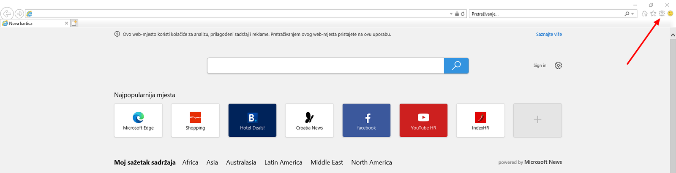The height and width of the screenshot is (173, 676).
Task: Open a new tab button
Action: pos(74,23)
